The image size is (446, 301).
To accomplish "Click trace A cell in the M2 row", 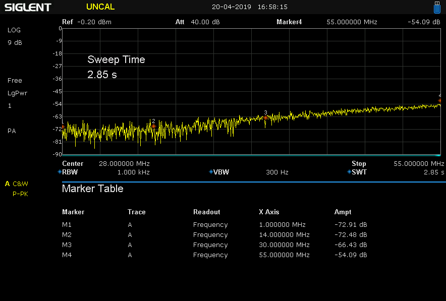I will pos(130,235).
